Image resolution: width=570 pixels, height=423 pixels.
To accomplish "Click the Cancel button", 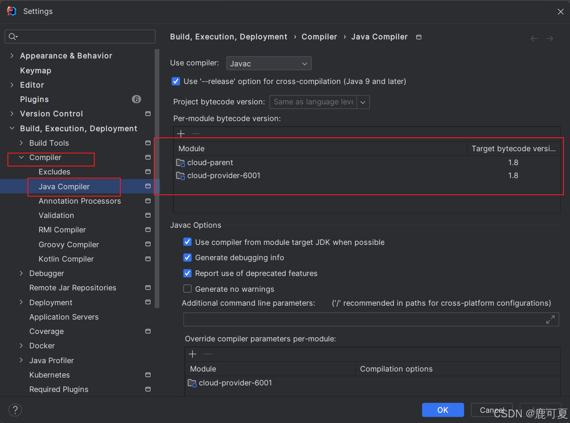I will click(491, 410).
